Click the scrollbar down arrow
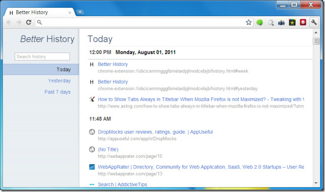325x192 pixels. [x=316, y=183]
